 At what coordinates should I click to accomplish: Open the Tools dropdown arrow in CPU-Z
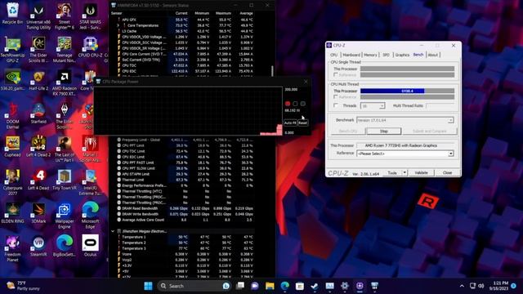405,172
